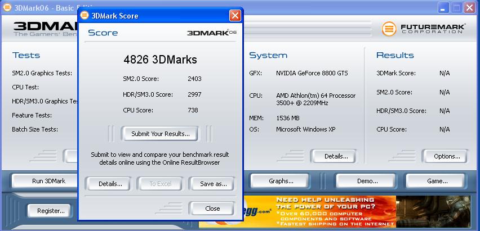Click the Score heading in dialog
Image resolution: width=480 pixels, height=231 pixels.
pos(103,33)
